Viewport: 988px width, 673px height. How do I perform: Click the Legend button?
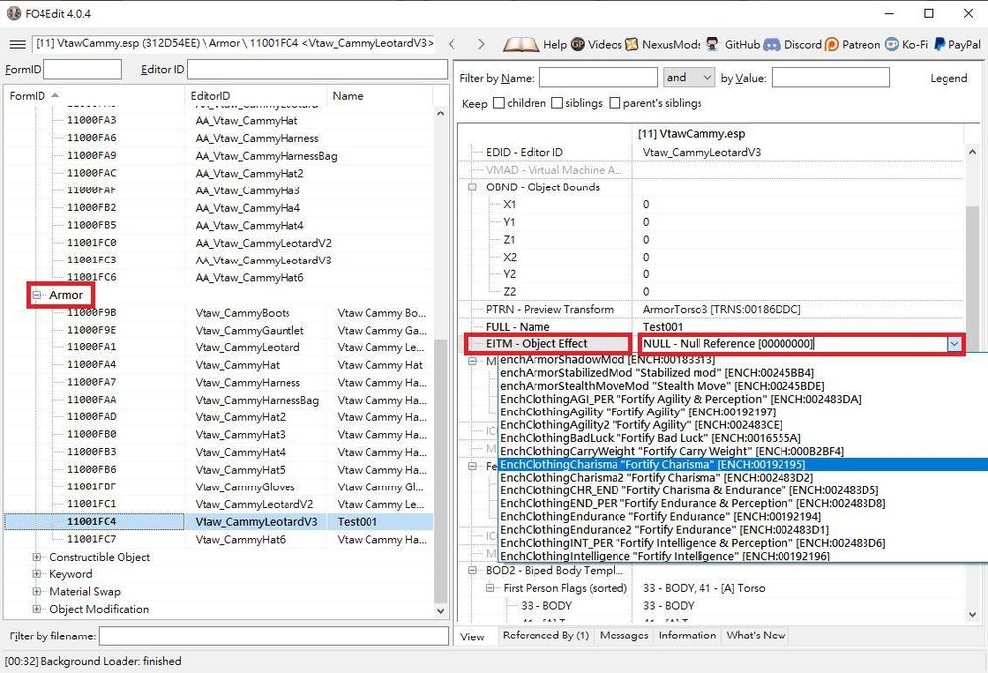click(947, 78)
